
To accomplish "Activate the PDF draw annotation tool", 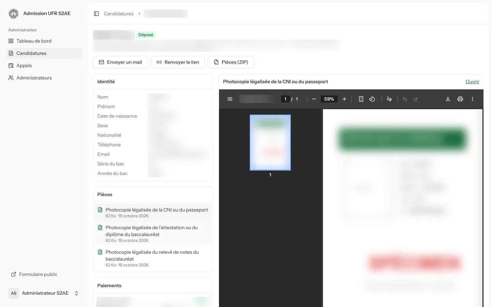I will point(389,99).
